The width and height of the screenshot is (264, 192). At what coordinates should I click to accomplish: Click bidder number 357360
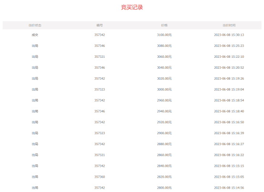pyautogui.click(x=100, y=177)
